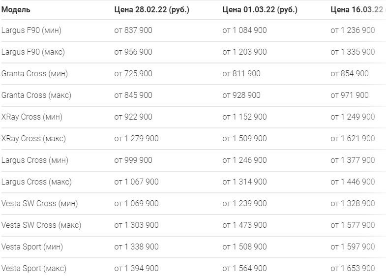Image resolution: width=386 pixels, height=278 pixels.
Task: Click the Цена 16.03.22 column header
Action: (x=358, y=10)
